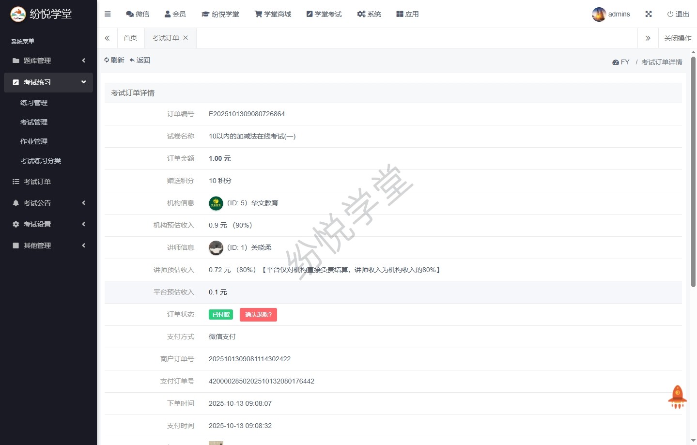
Task: Open 考试管理 in the sidebar
Action: click(x=34, y=122)
